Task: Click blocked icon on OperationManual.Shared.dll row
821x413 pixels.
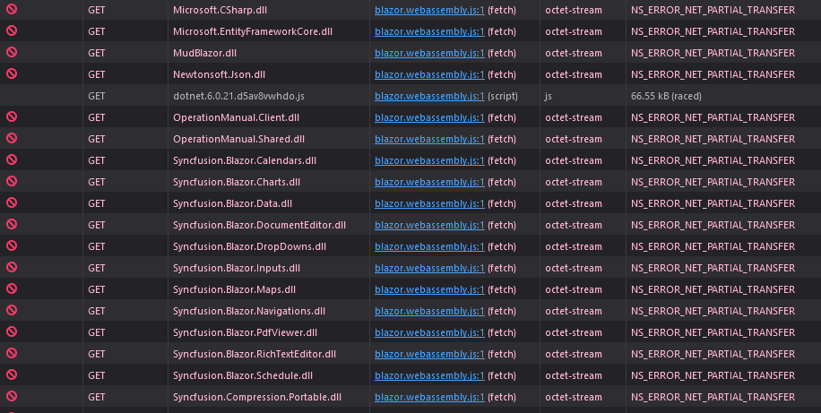Action: click(12, 138)
